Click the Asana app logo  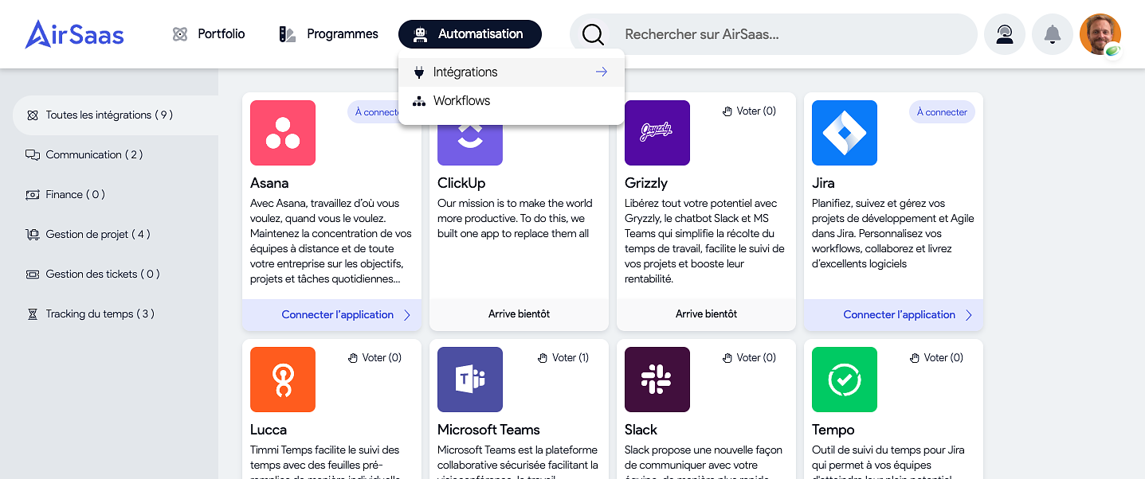tap(283, 133)
